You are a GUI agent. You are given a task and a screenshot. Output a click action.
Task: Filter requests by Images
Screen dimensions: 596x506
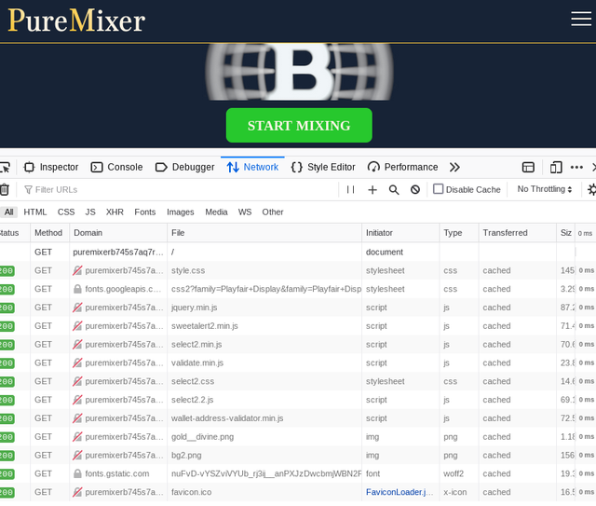(180, 212)
